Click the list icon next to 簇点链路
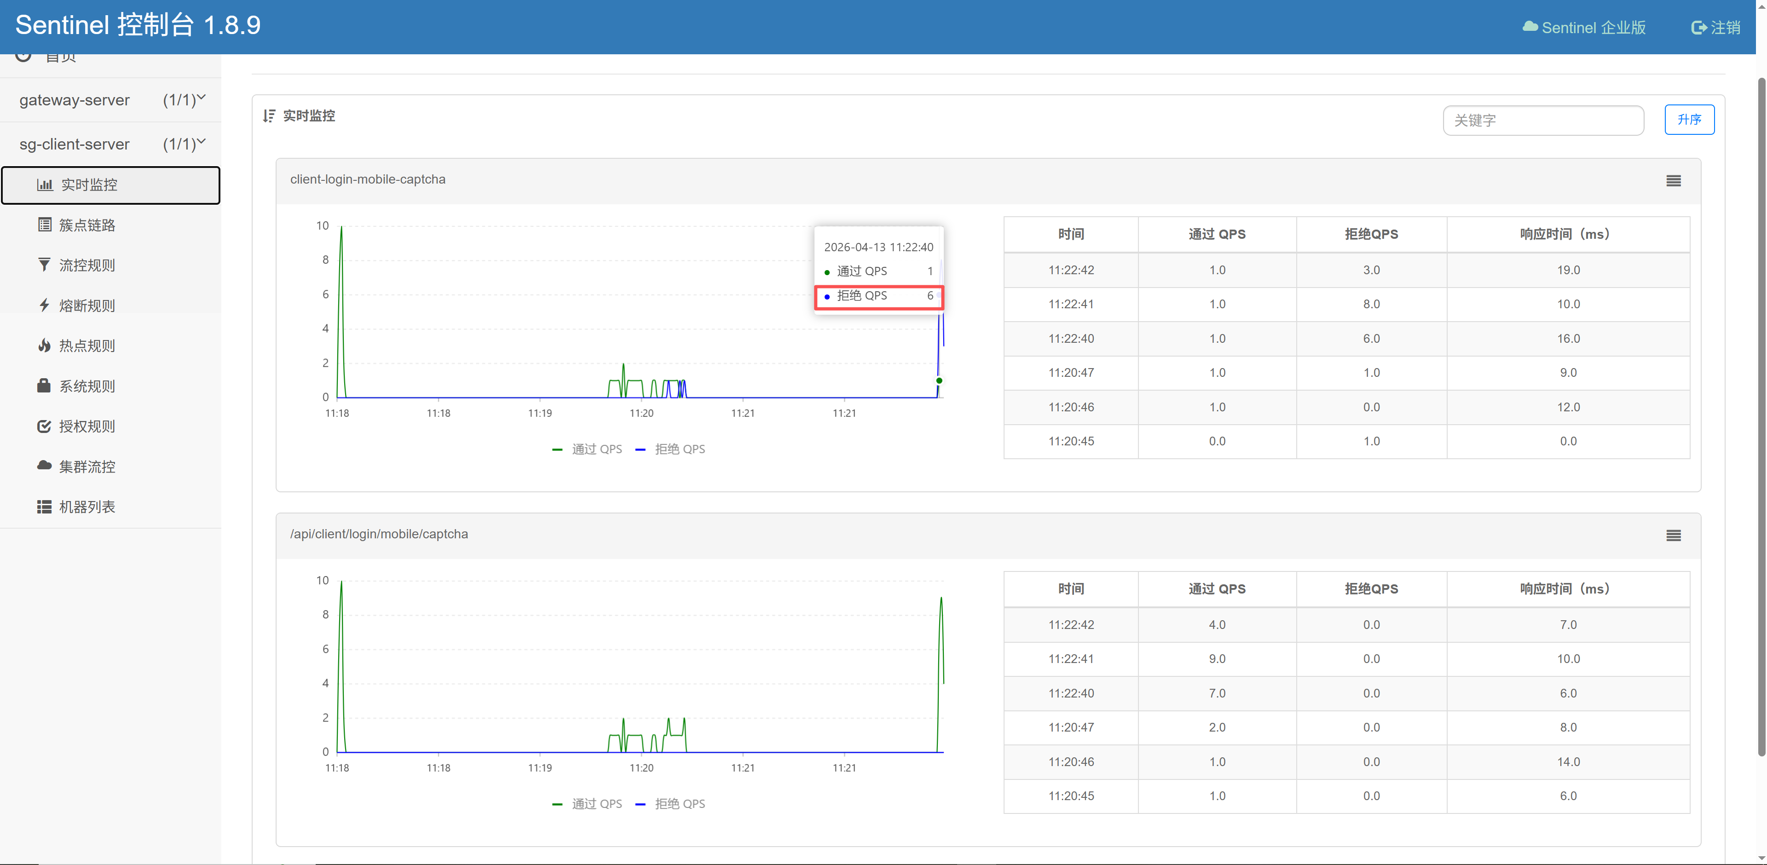 (x=45, y=225)
